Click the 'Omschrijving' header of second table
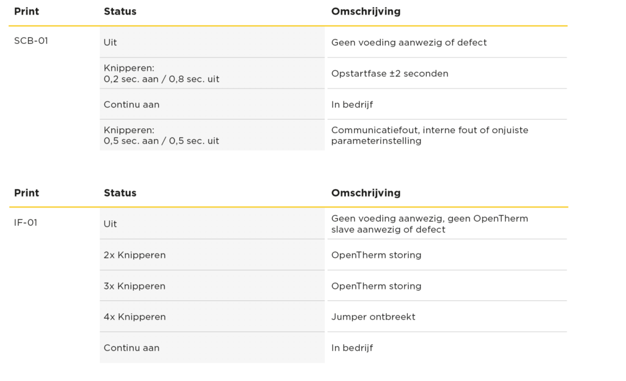 (x=366, y=193)
